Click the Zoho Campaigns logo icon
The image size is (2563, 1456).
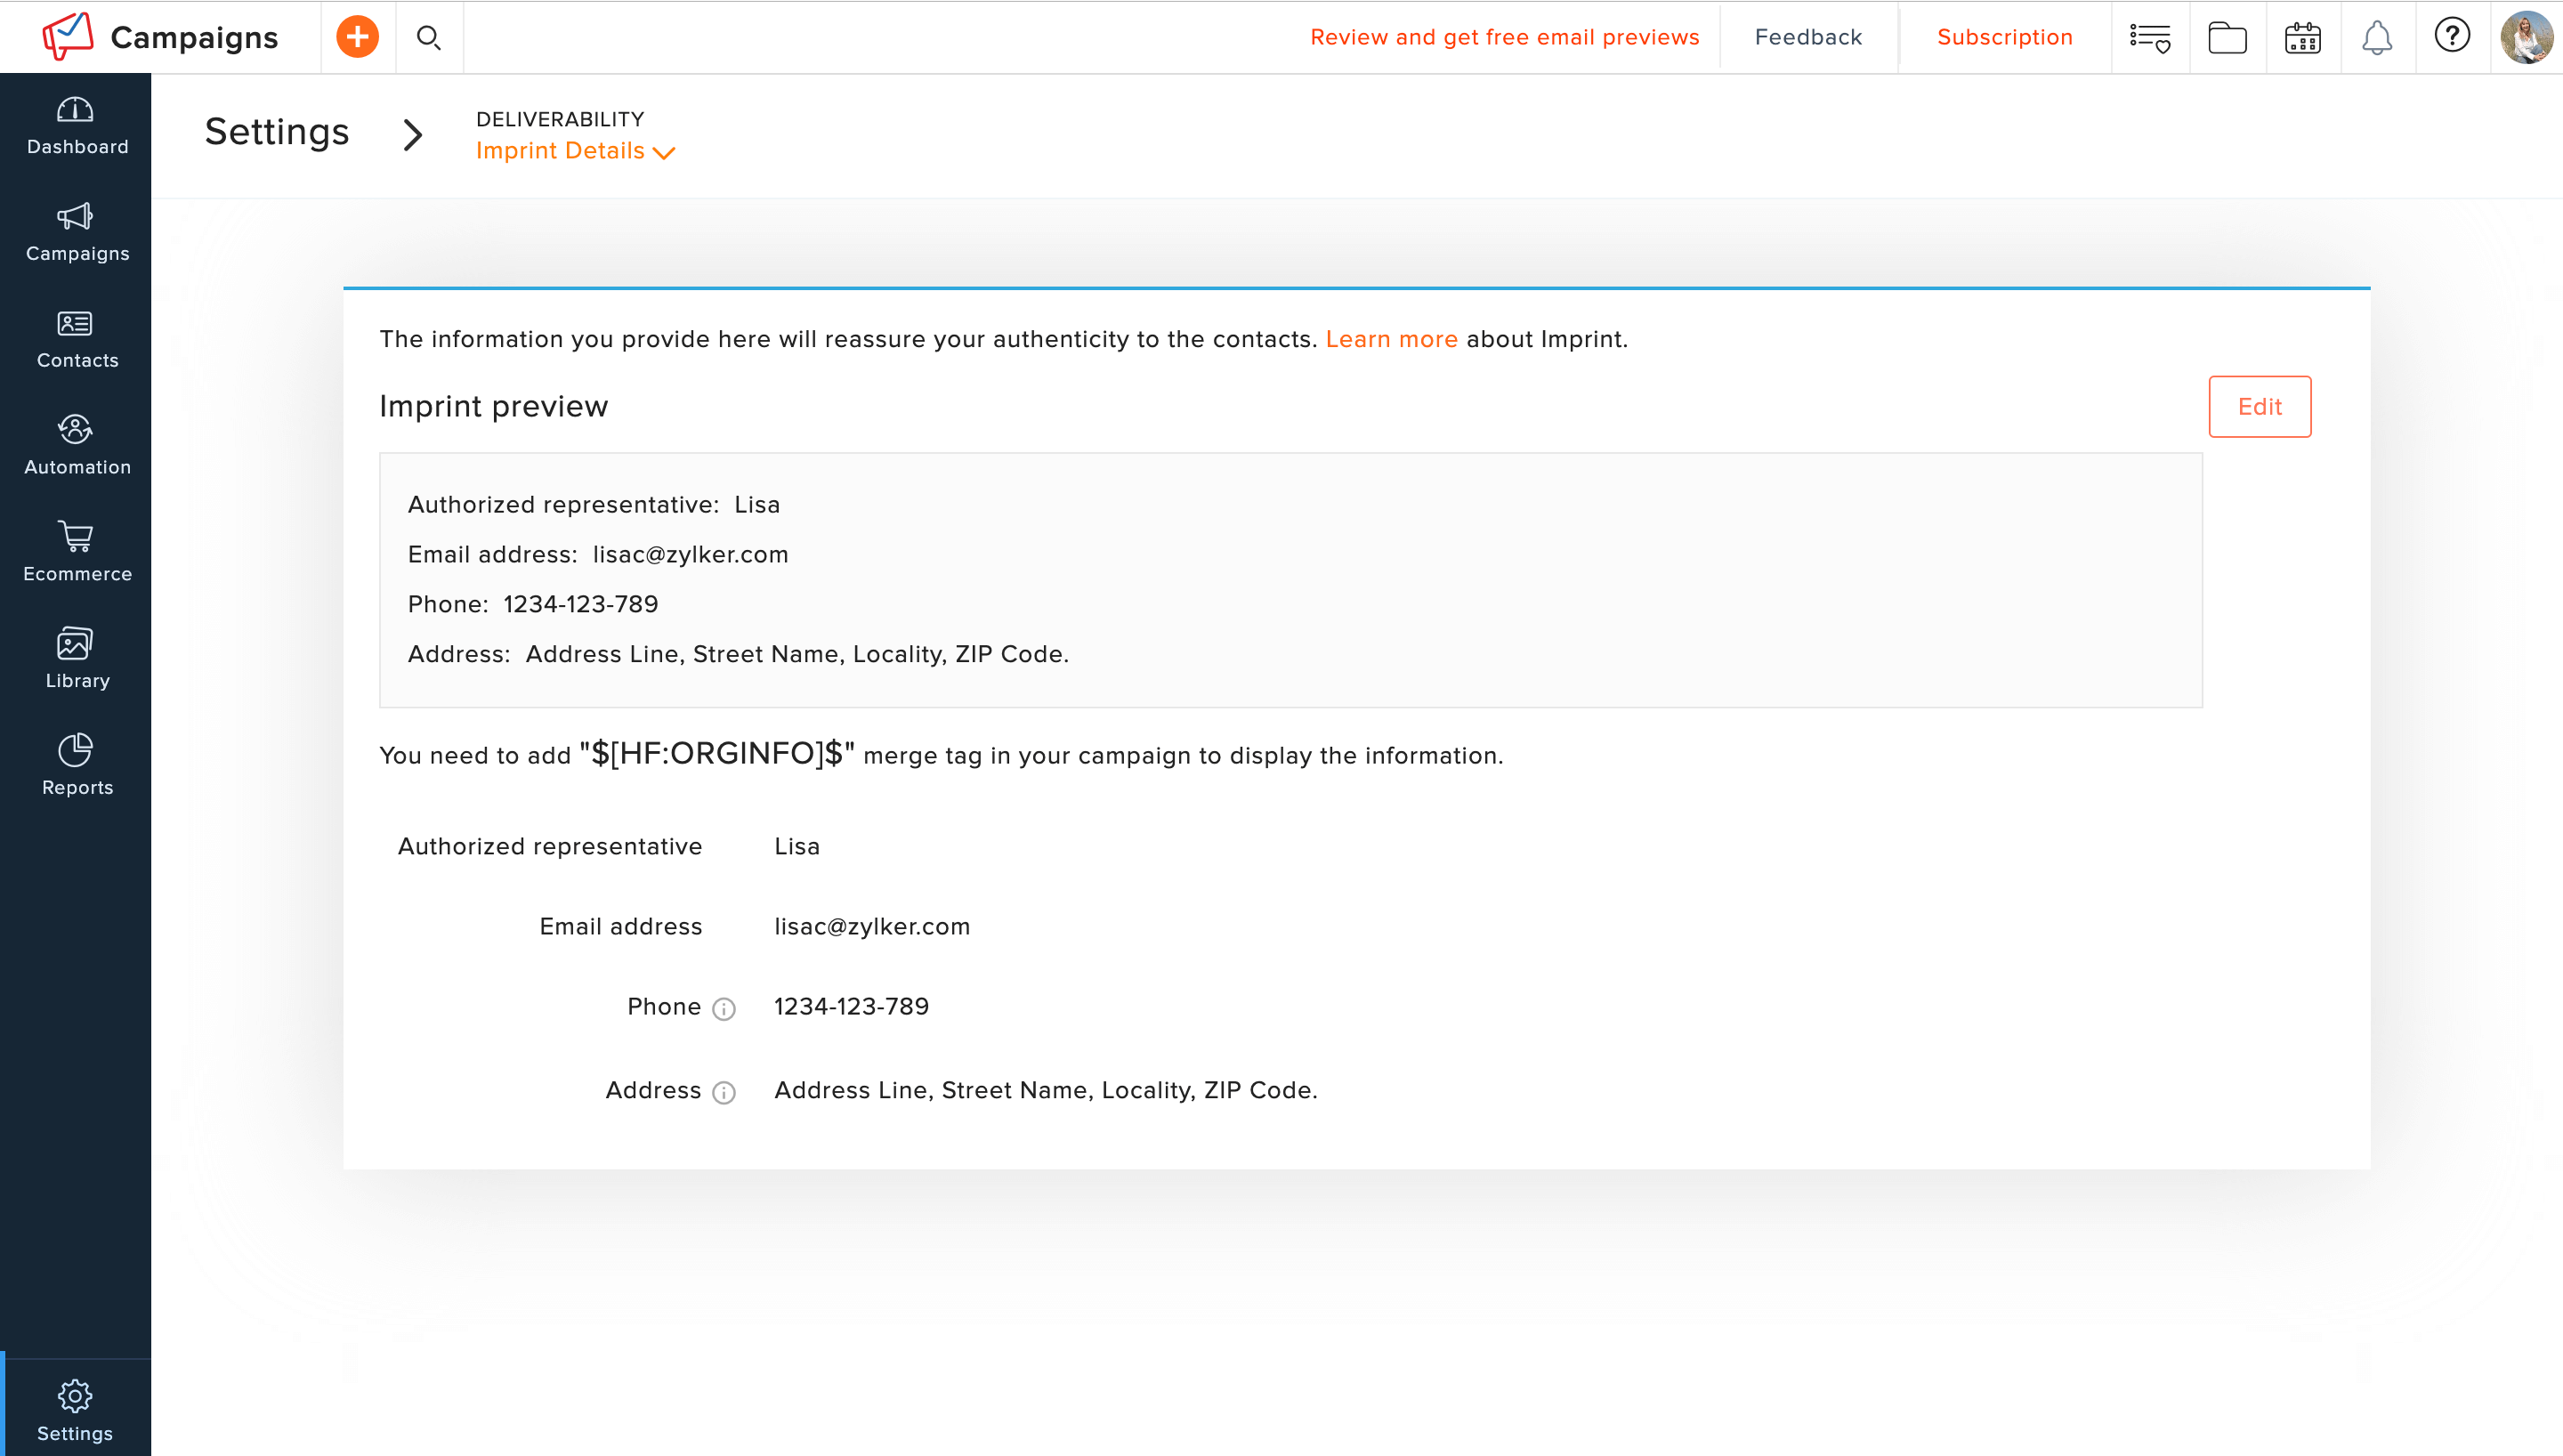[68, 37]
